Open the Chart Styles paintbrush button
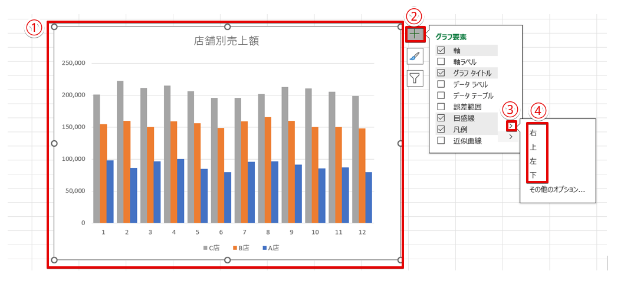This screenshot has height=294, width=624. [415, 56]
